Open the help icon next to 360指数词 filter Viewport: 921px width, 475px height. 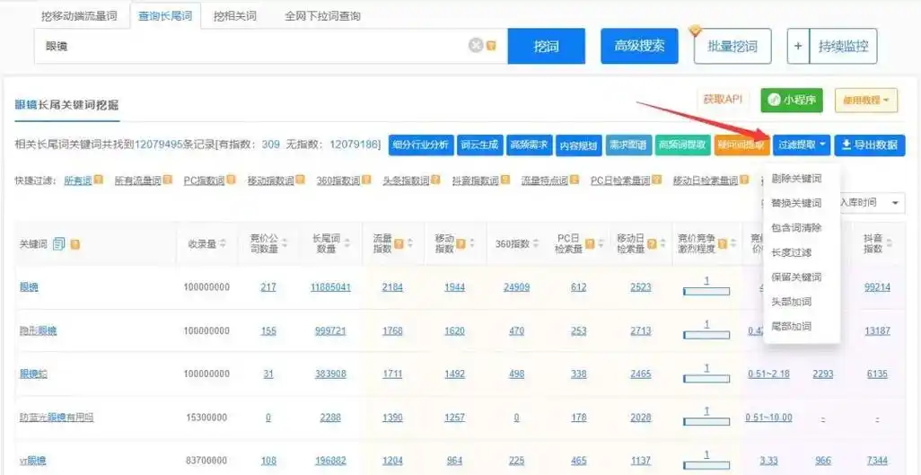(366, 180)
